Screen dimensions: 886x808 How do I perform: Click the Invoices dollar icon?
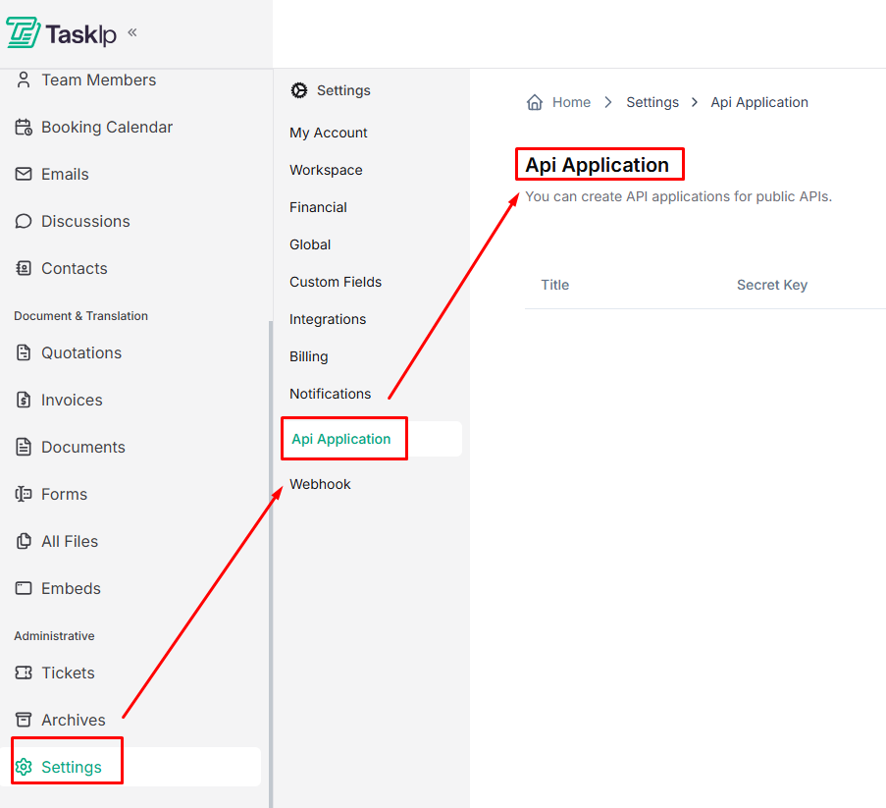pyautogui.click(x=24, y=400)
